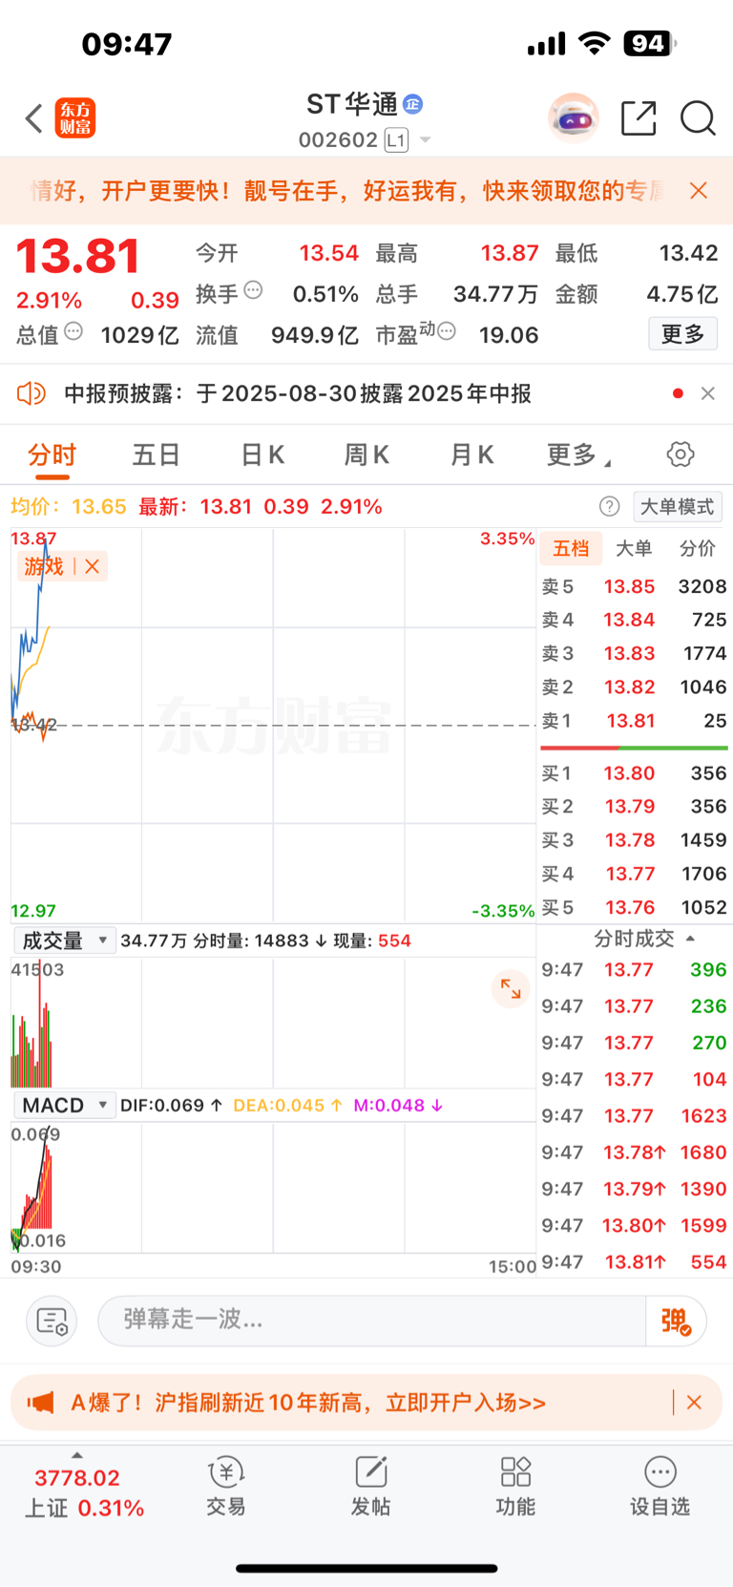The height and width of the screenshot is (1587, 733).
Task: Toggle 大单模式 button
Action: (678, 507)
